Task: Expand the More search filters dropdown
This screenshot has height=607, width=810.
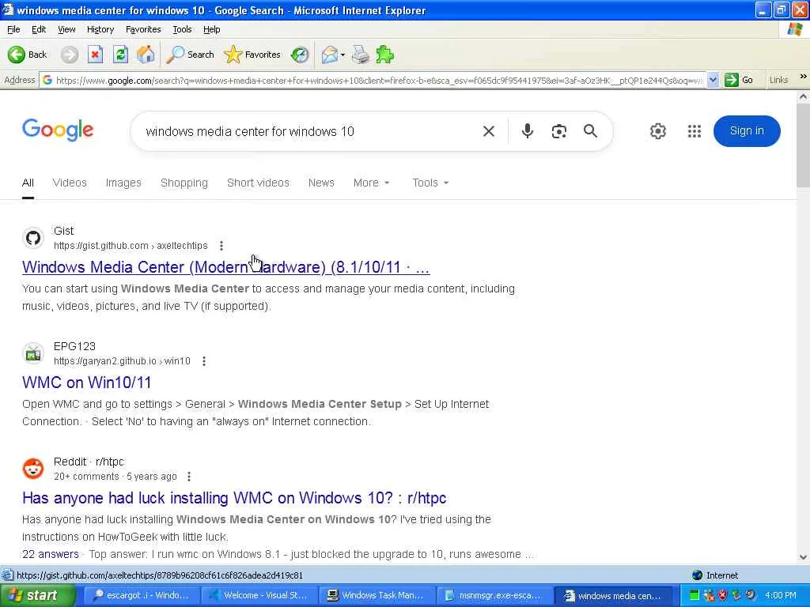Action: click(x=372, y=183)
